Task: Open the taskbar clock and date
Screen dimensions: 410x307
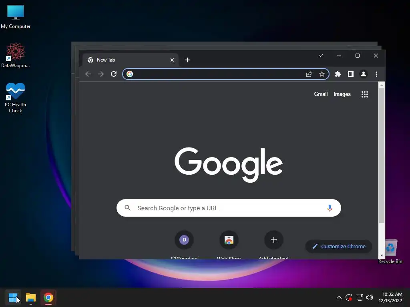Action: [390, 297]
